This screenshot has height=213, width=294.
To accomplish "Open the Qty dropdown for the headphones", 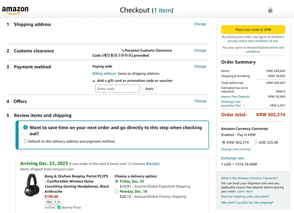I will [x=53, y=202].
